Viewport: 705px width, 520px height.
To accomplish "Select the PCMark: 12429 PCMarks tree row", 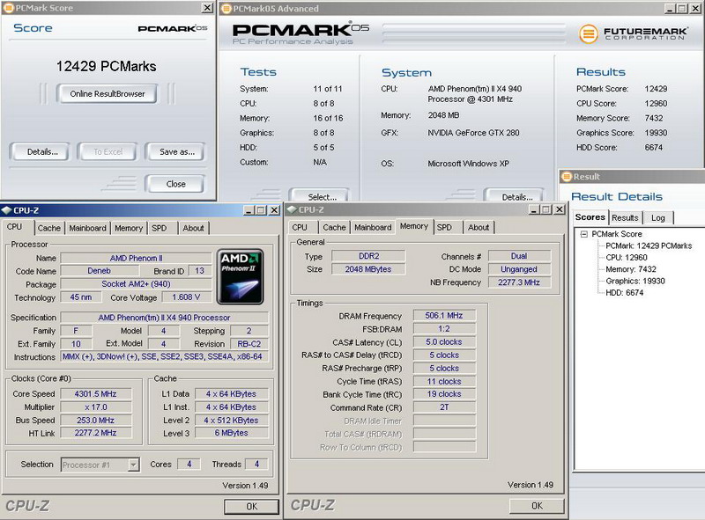I will point(649,245).
